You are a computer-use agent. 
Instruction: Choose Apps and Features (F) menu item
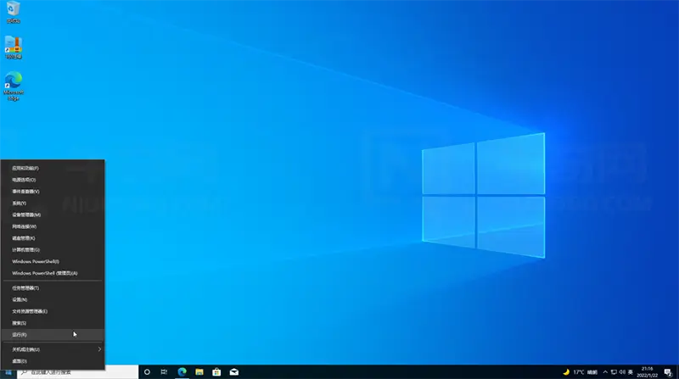click(53, 168)
